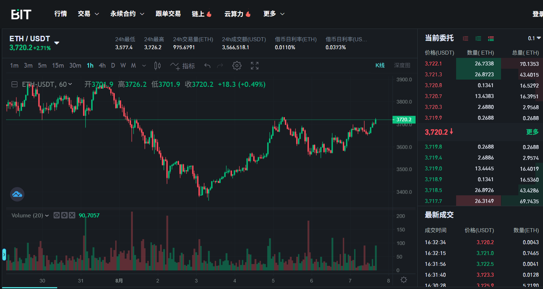Expand the blue left side panel handle
The image size is (543, 289).
click(4, 254)
